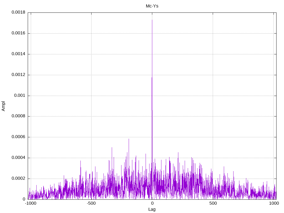Image resolution: width=284 pixels, height=213 pixels.
Task: Click the plot title Mc-Ys
Action: [152, 6]
